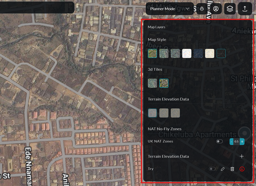Click the 0.5 opacity value field

pos(237,141)
